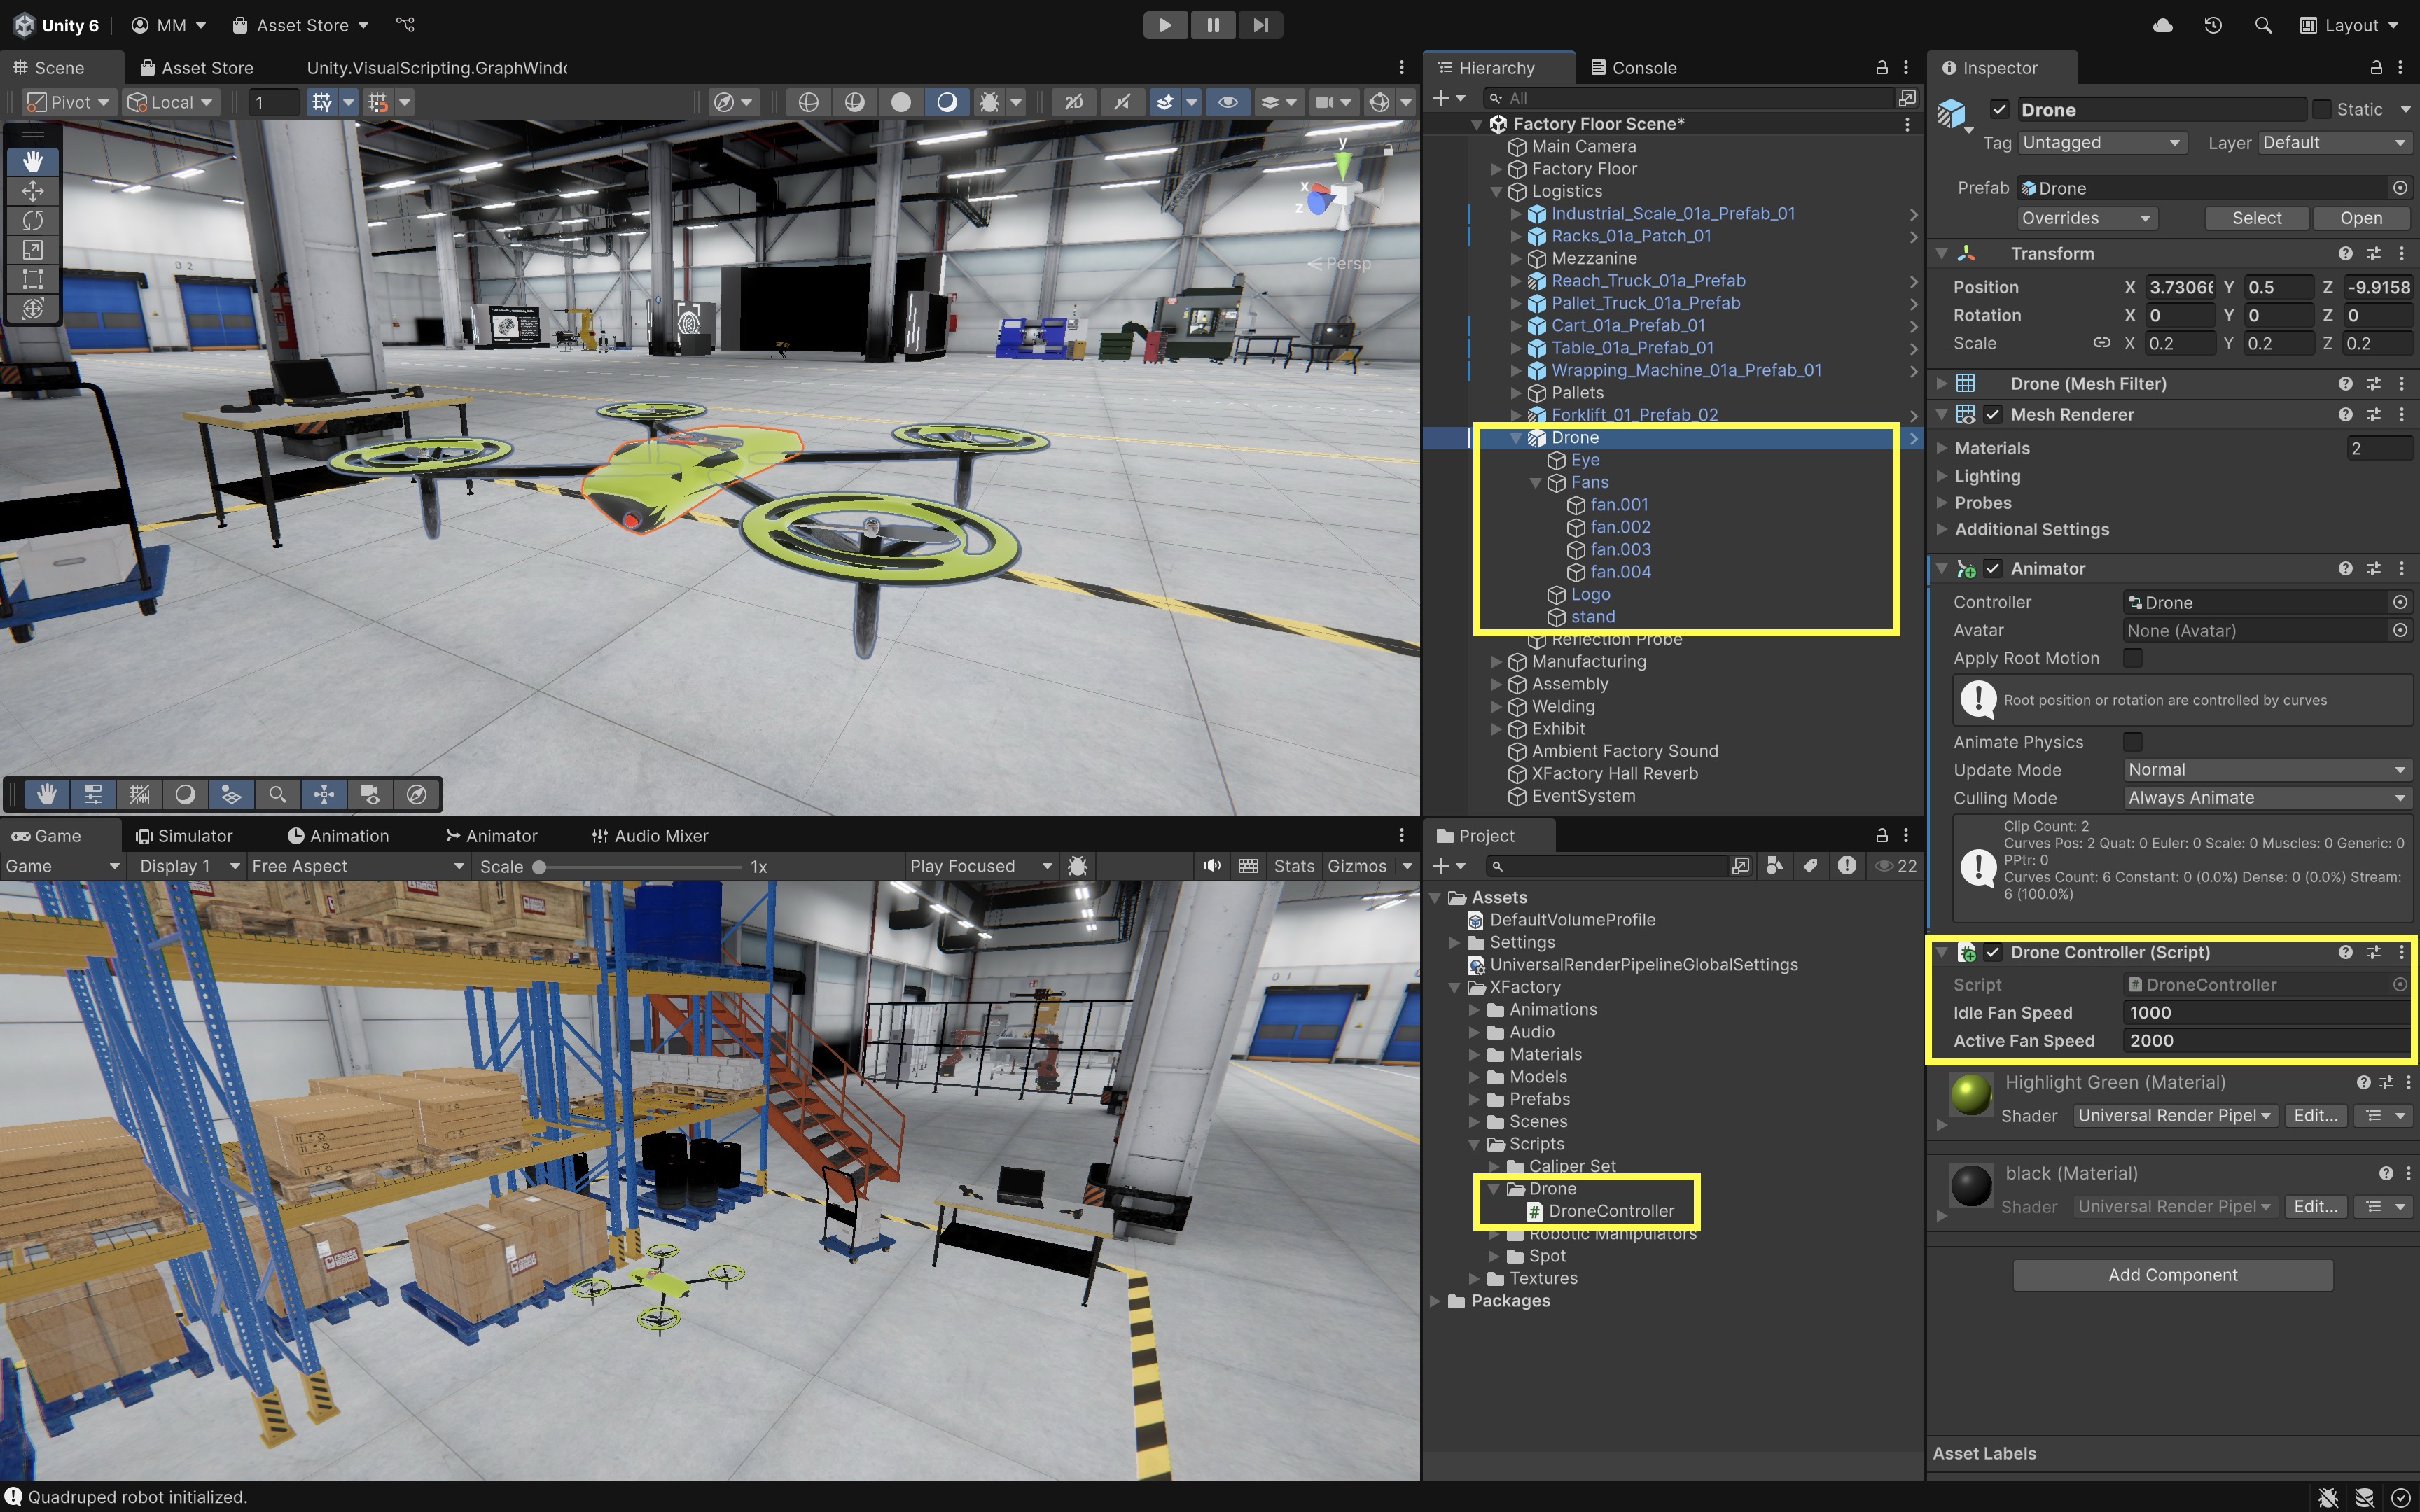Open the top bar search magnifier
This screenshot has width=2420, height=1512.
2263,25
